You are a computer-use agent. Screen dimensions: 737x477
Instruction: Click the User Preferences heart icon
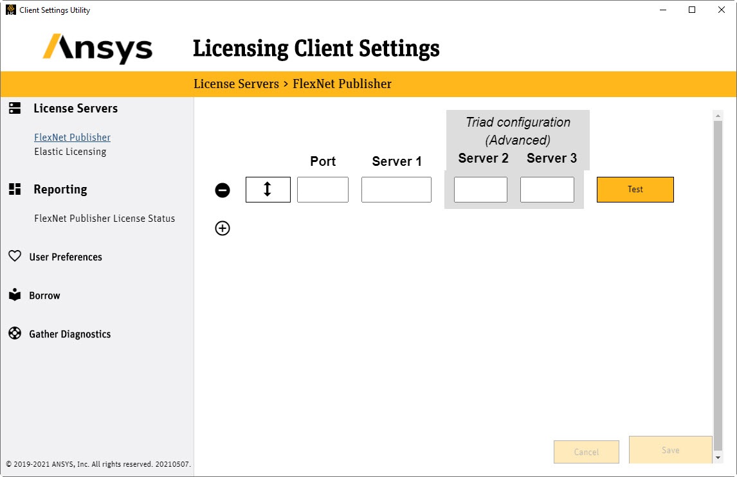click(x=15, y=256)
